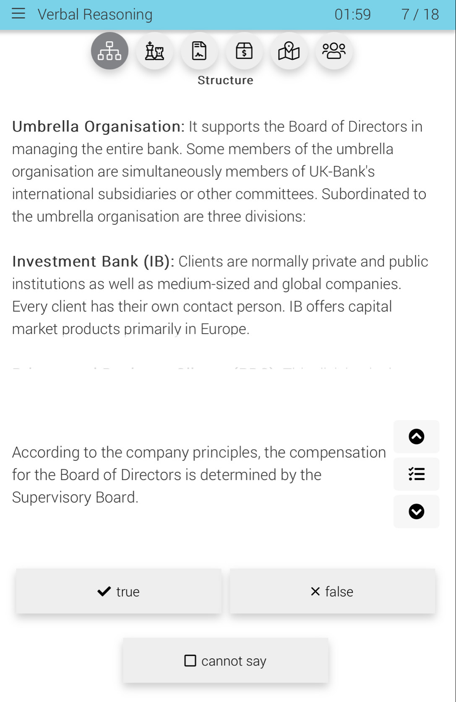Click the 01:59 countdown timer

[352, 14]
